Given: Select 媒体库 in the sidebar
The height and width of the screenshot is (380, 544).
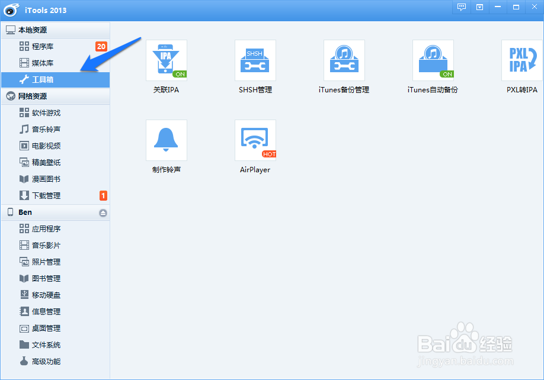Looking at the screenshot, I should pos(56,63).
